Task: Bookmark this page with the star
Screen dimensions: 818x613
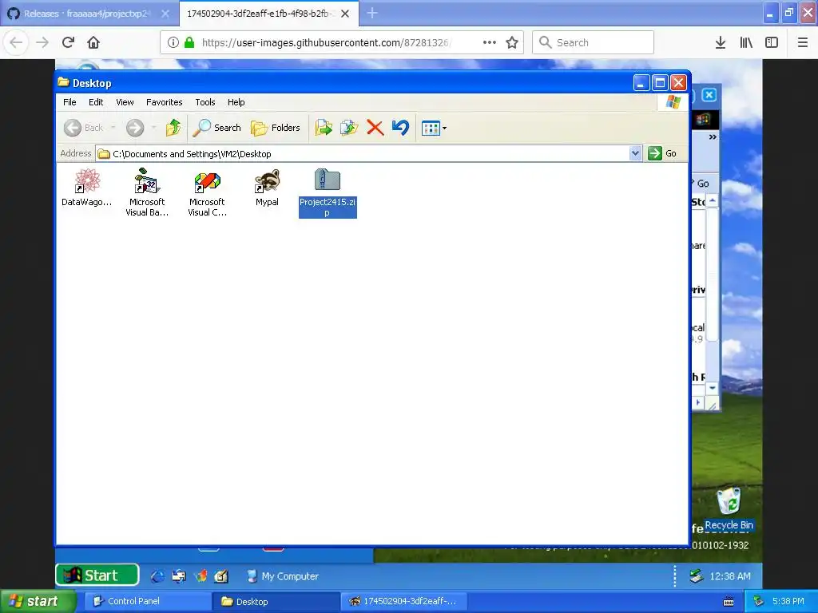Action: point(512,42)
